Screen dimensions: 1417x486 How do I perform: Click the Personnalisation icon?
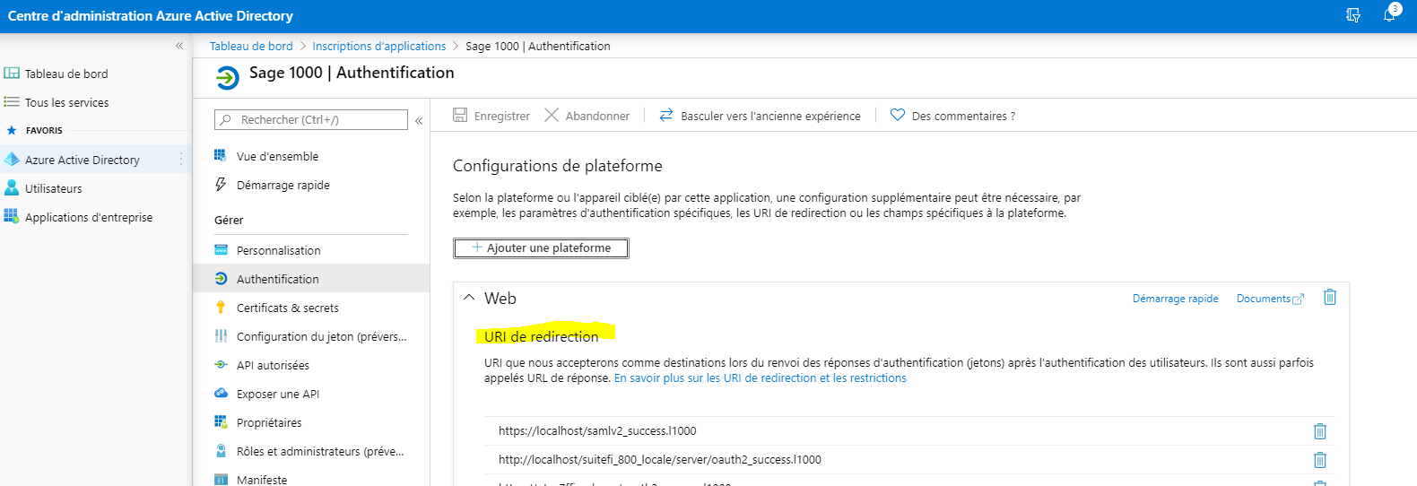coord(221,250)
